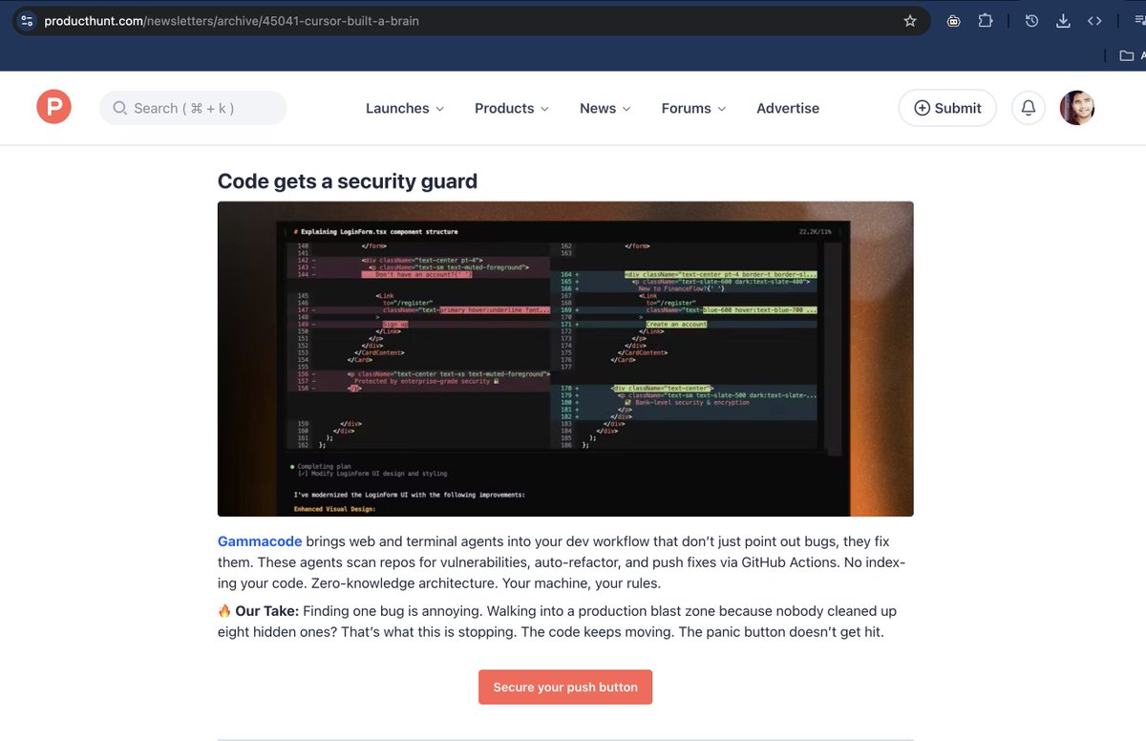1146x741 pixels.
Task: Click the Search input field
Action: [193, 108]
